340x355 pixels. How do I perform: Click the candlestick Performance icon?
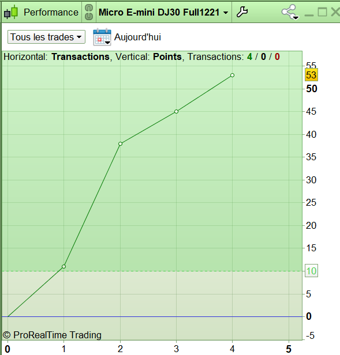coord(11,12)
